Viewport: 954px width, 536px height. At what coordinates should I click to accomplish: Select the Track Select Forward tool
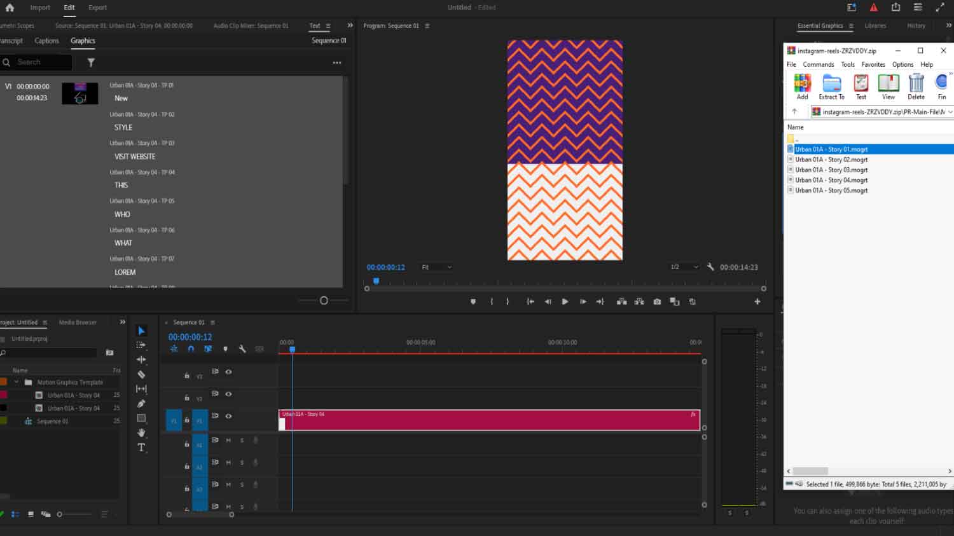141,345
